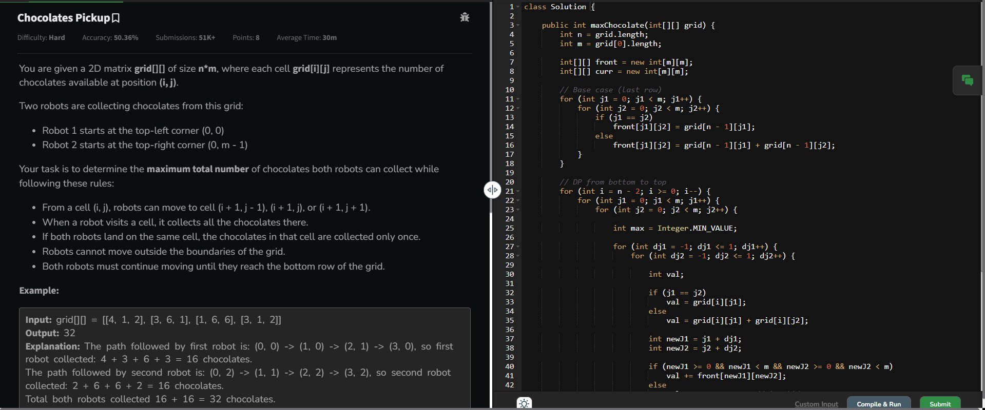Fold the inner j2 loop at line 12

[x=518, y=108]
